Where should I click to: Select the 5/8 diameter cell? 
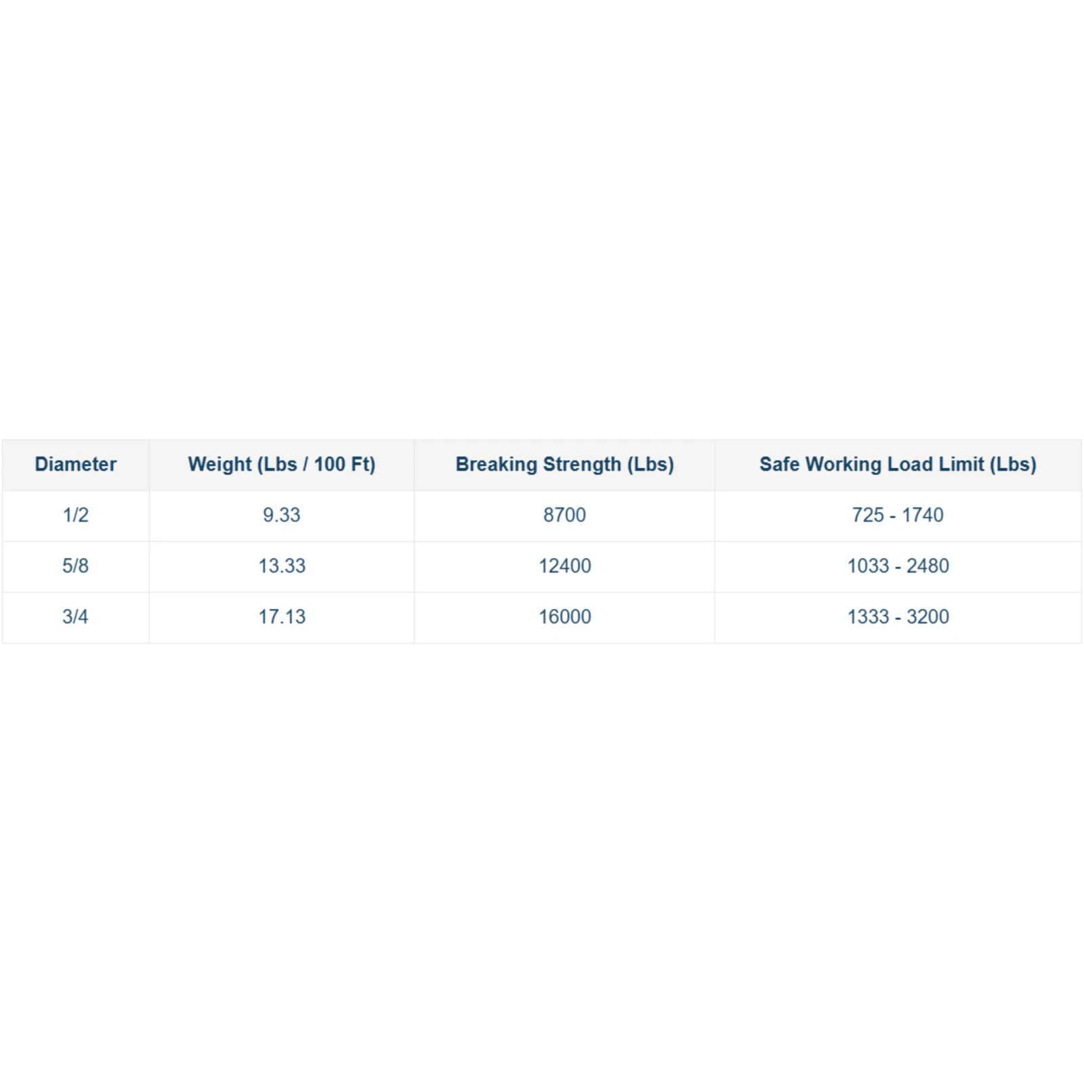click(75, 566)
